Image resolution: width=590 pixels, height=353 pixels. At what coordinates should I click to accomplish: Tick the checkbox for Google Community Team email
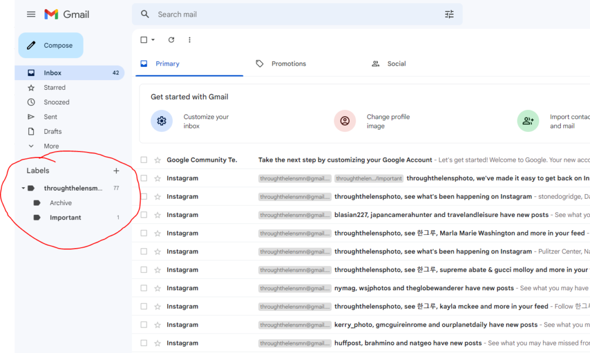point(144,160)
